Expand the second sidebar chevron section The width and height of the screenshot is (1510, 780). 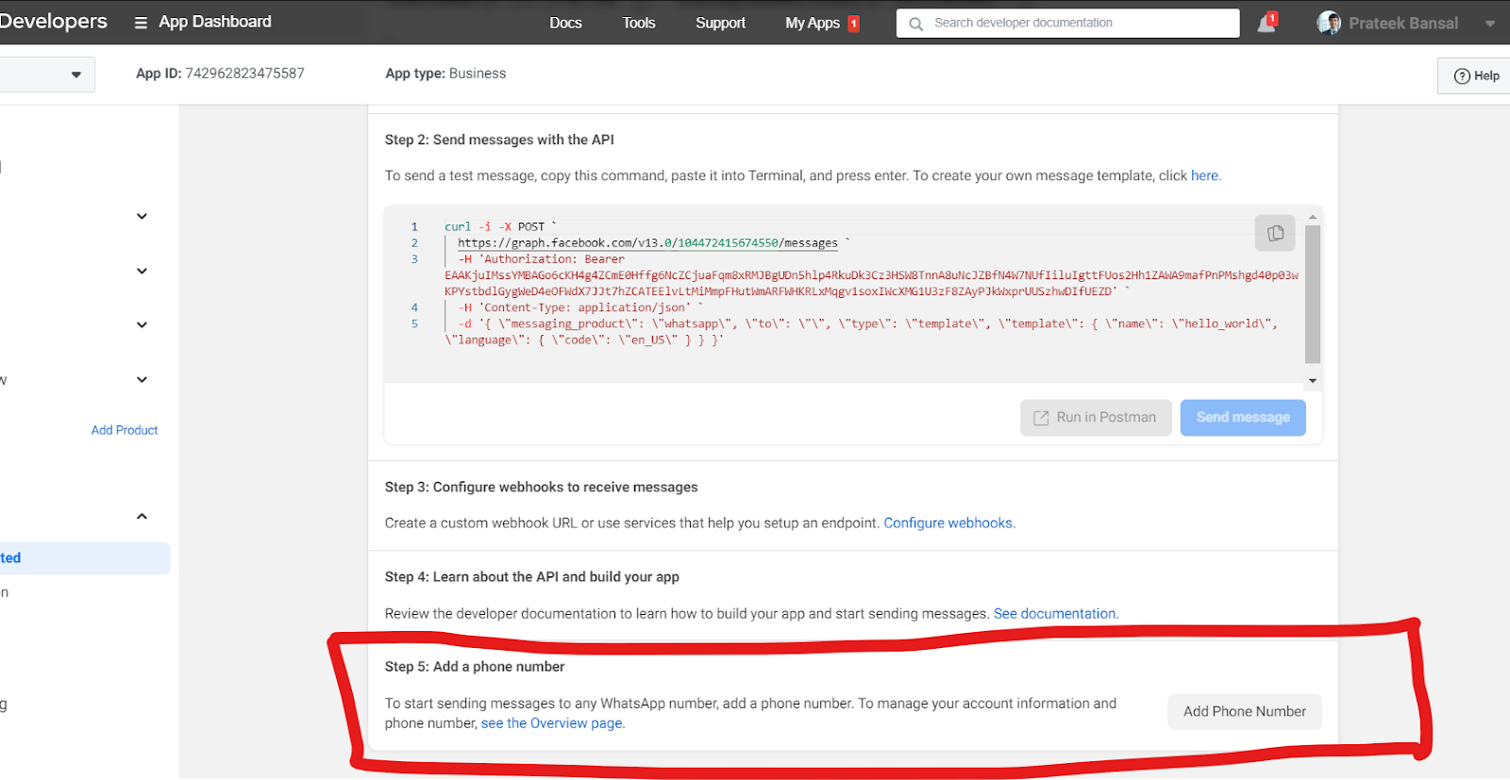click(142, 271)
